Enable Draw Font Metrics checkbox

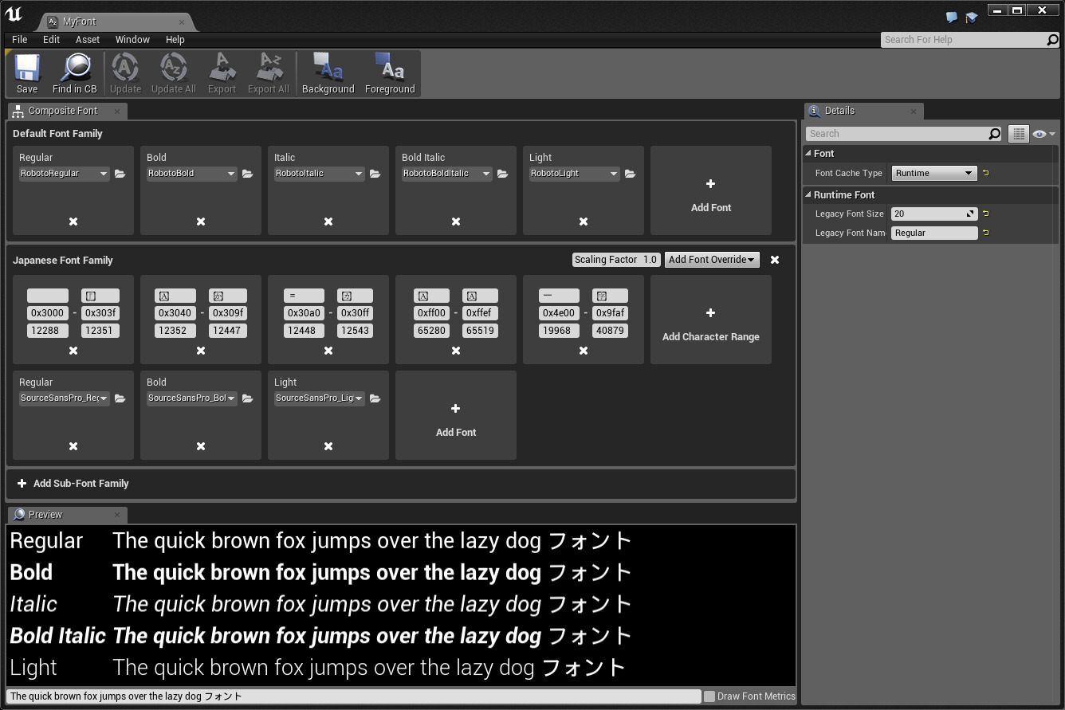[709, 696]
